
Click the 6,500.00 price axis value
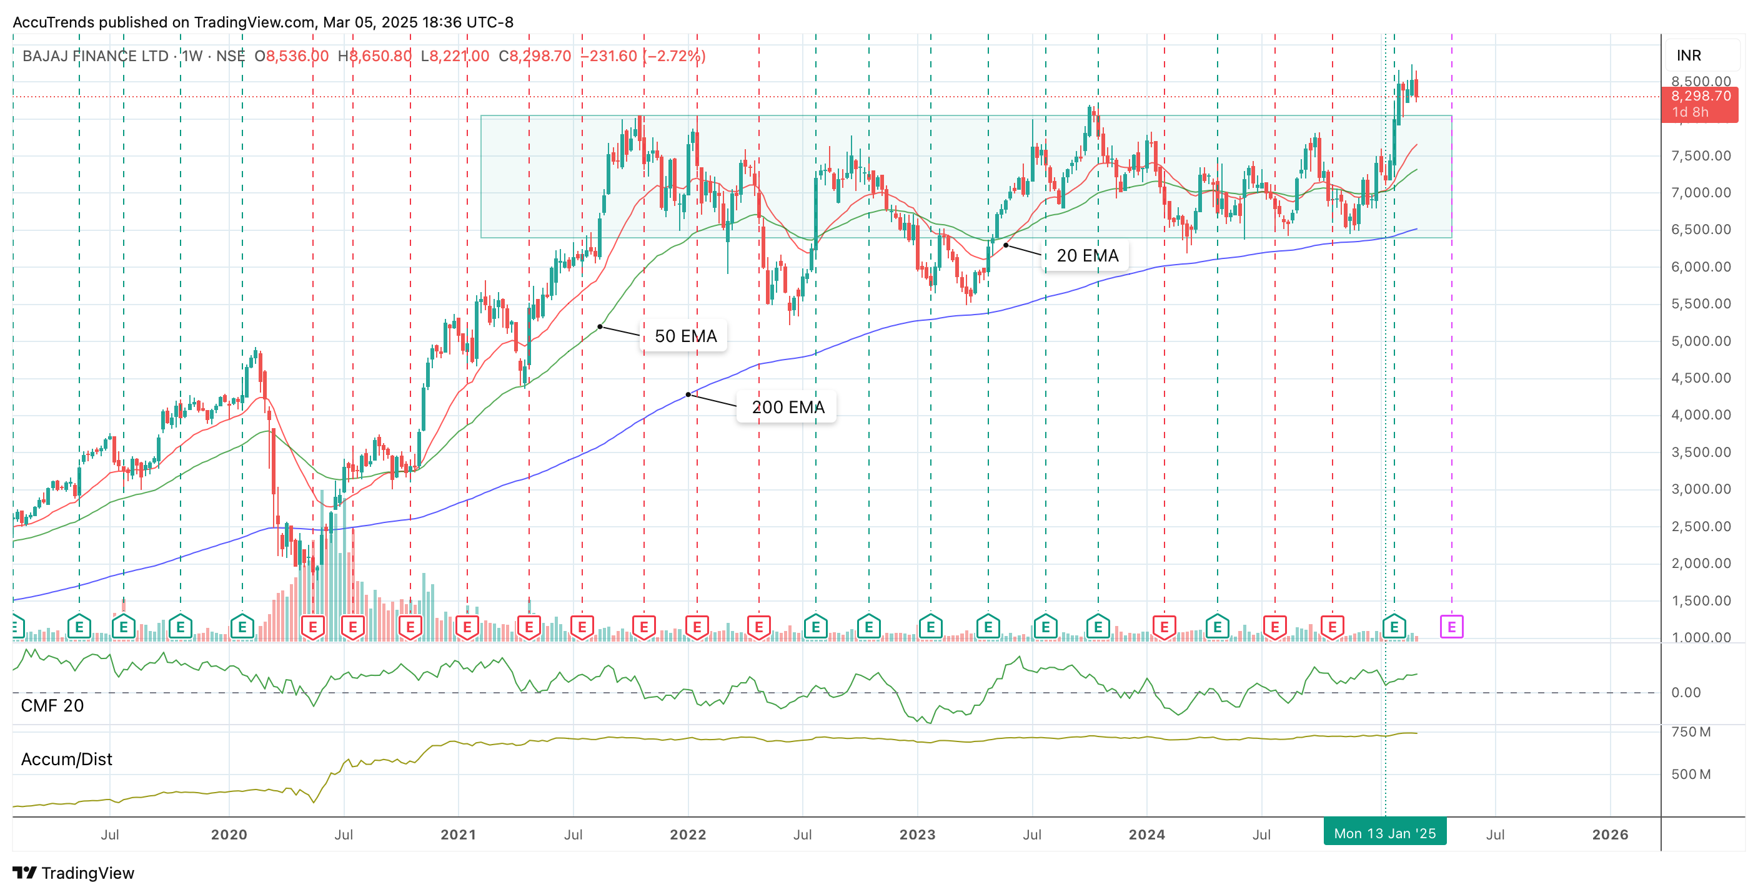(1701, 229)
